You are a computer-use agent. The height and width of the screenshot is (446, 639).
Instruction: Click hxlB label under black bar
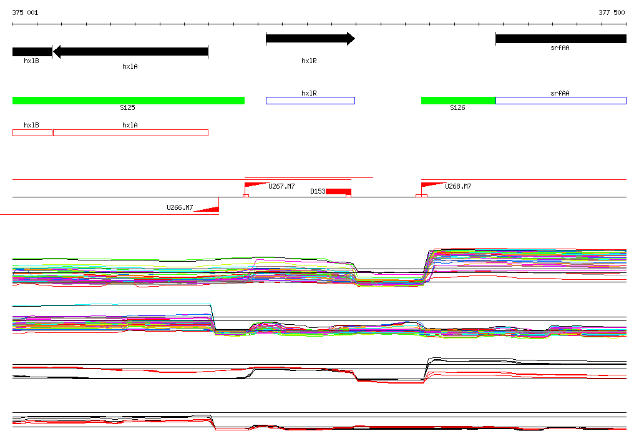[x=31, y=61]
